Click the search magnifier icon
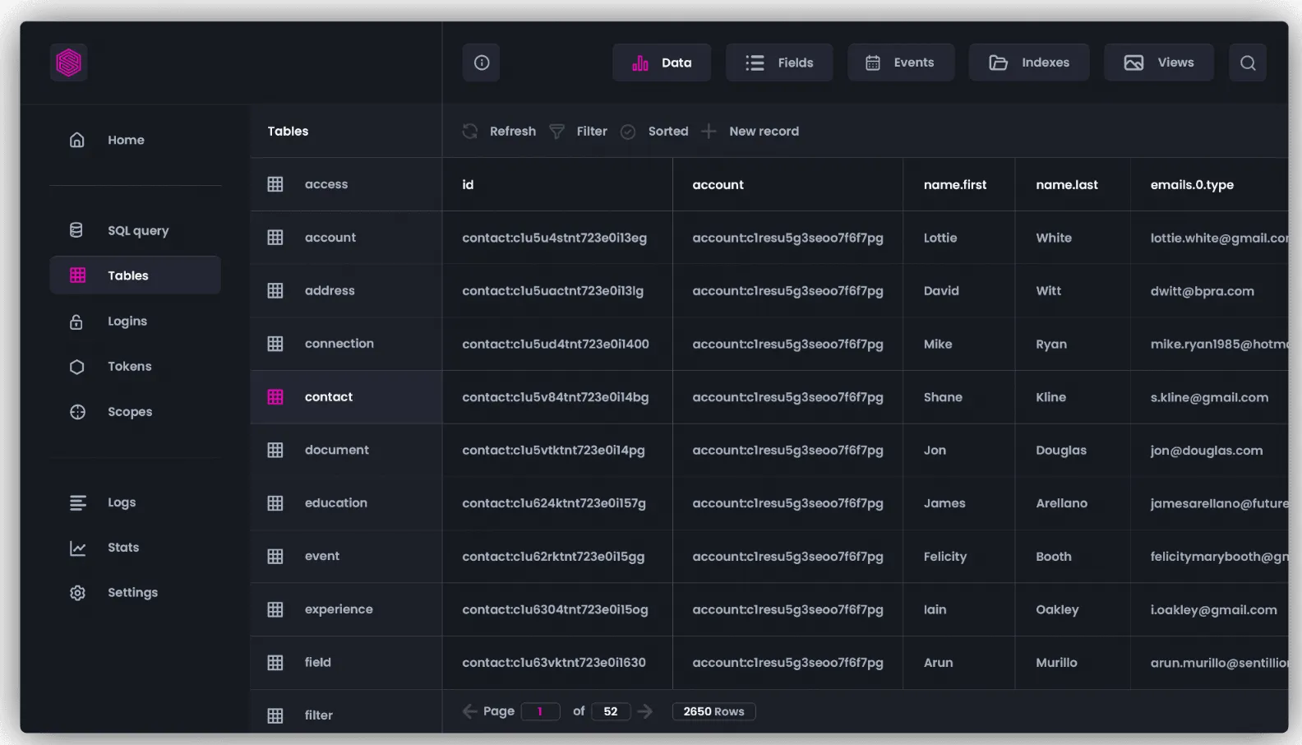 click(1247, 62)
